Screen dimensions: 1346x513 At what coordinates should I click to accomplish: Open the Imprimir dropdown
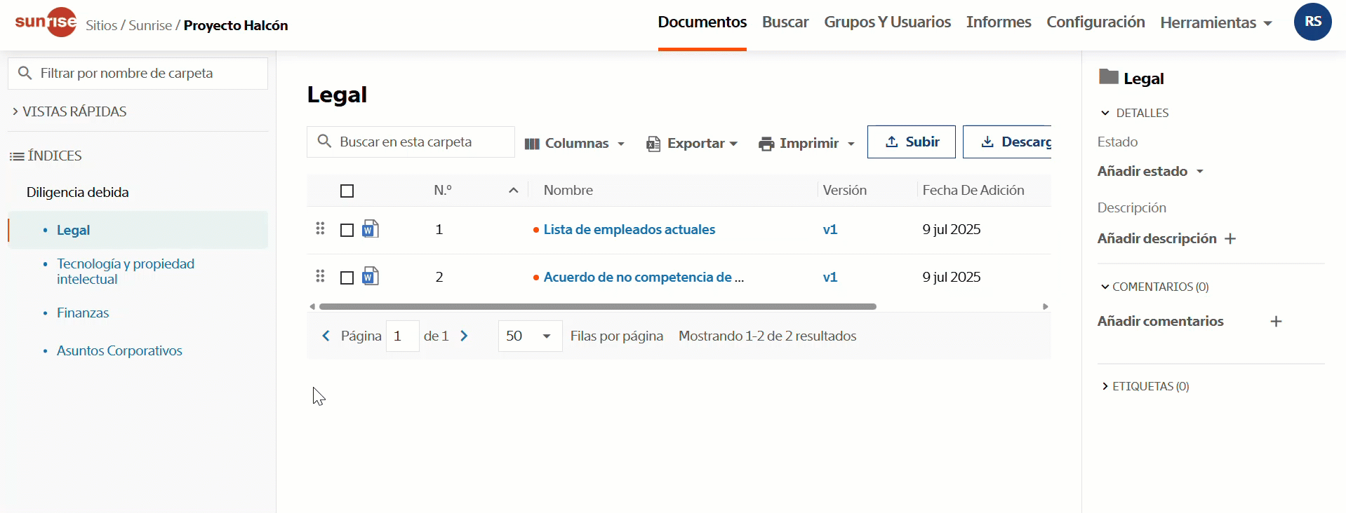(806, 143)
